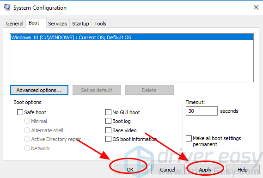Select the Startup tab

tap(80, 24)
